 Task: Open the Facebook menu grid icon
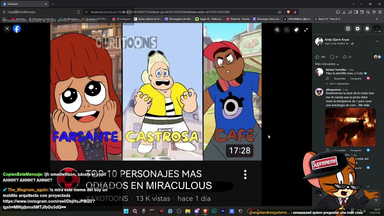coord(348,29)
